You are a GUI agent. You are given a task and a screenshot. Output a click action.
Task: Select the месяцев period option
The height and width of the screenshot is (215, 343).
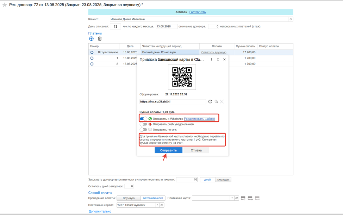pyautogui.click(x=223, y=180)
